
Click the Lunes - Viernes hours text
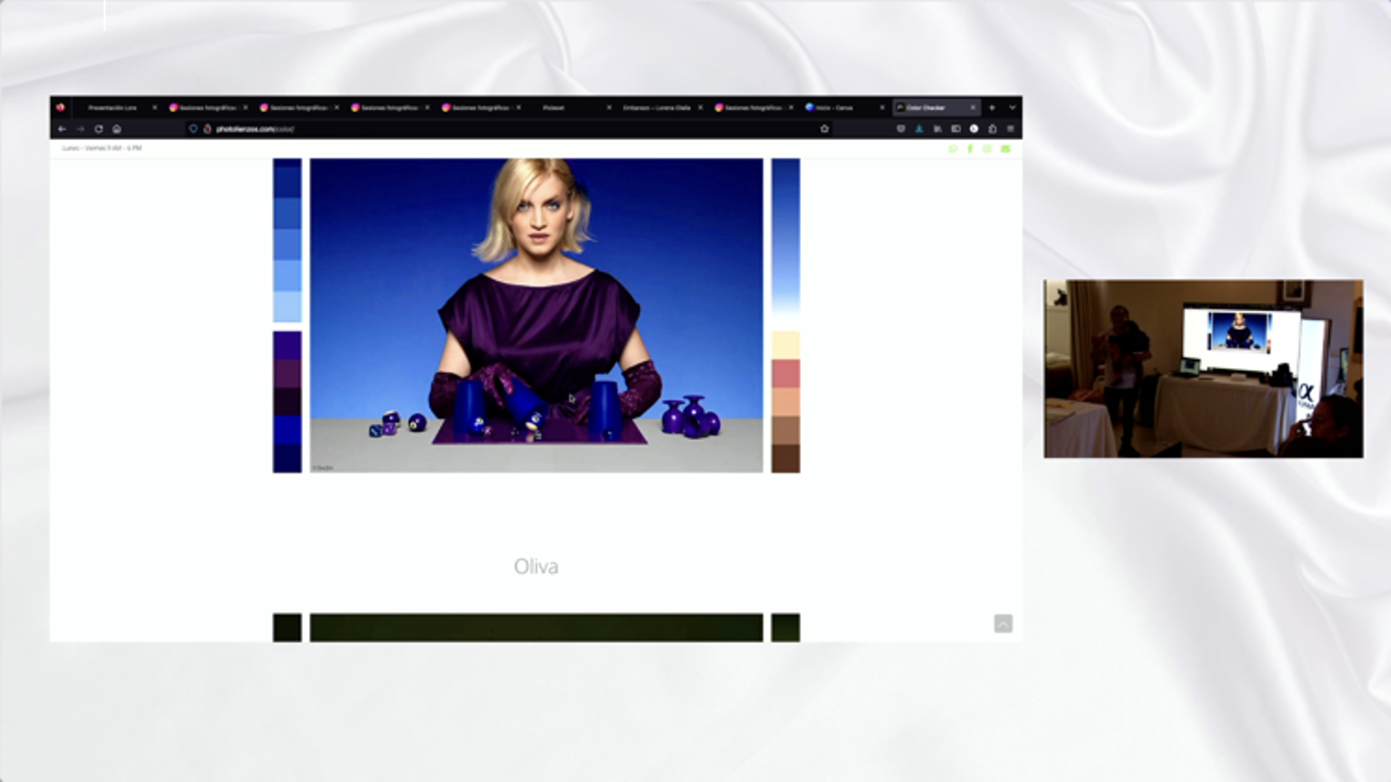[102, 148]
